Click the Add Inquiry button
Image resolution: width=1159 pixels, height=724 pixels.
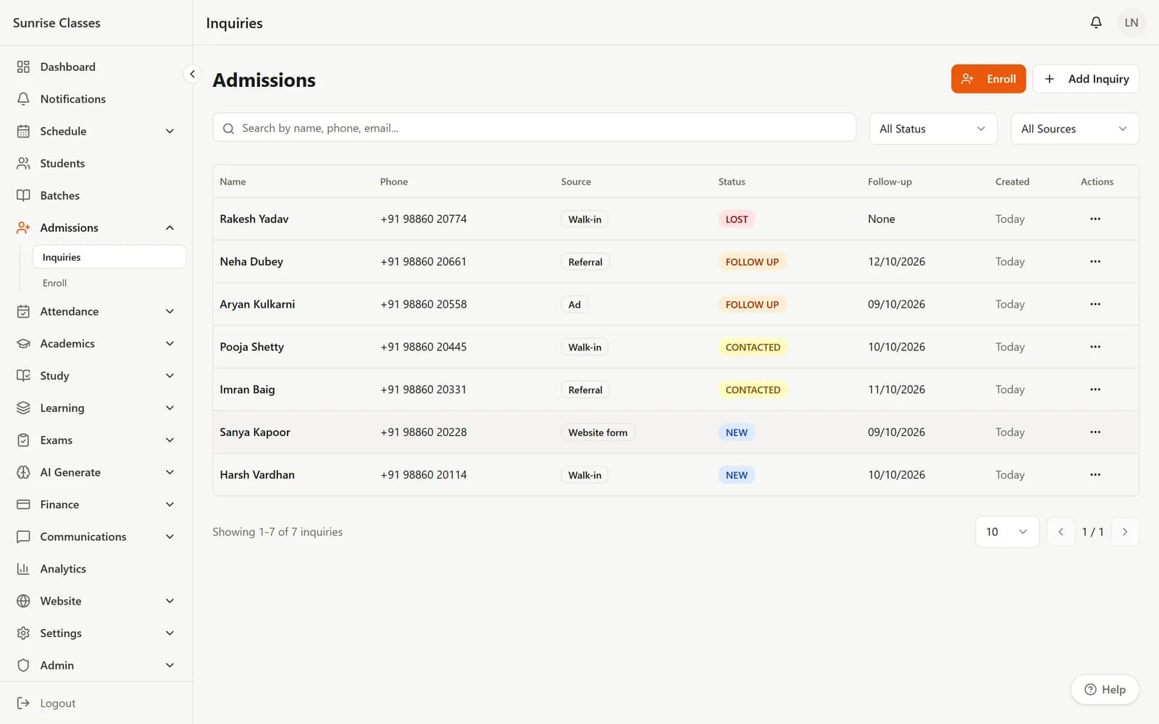point(1086,79)
